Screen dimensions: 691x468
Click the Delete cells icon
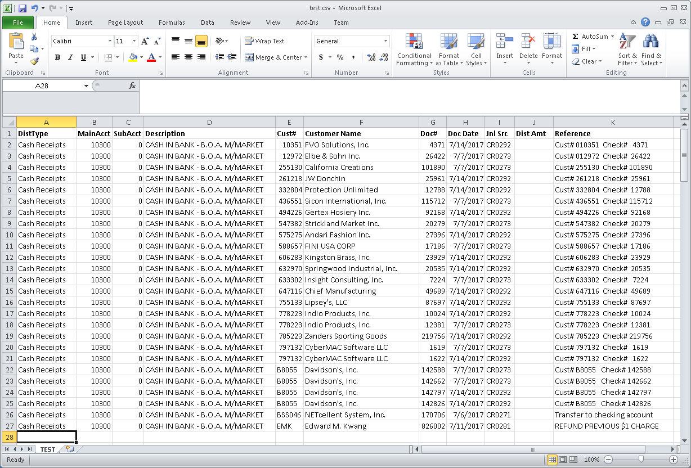pos(528,42)
